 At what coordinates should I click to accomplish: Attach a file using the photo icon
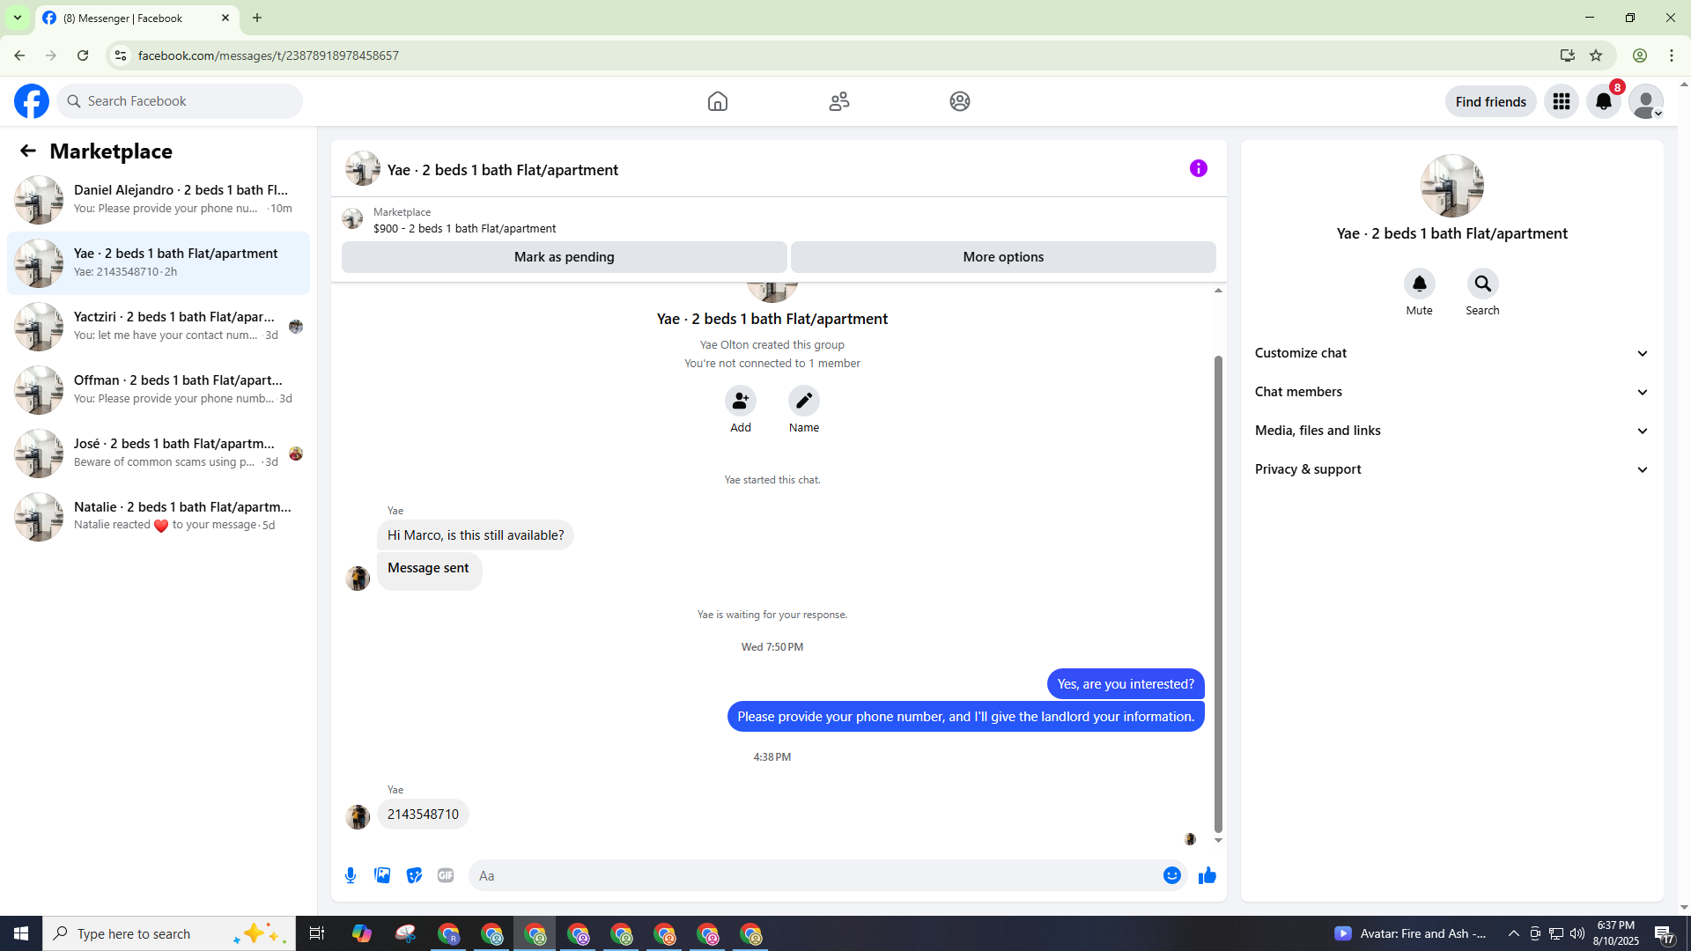point(382,875)
